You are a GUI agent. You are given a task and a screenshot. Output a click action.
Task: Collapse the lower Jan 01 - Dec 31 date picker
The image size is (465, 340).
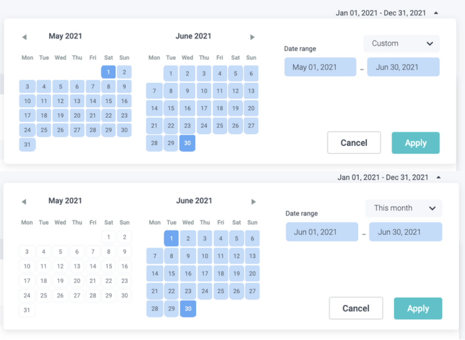438,178
